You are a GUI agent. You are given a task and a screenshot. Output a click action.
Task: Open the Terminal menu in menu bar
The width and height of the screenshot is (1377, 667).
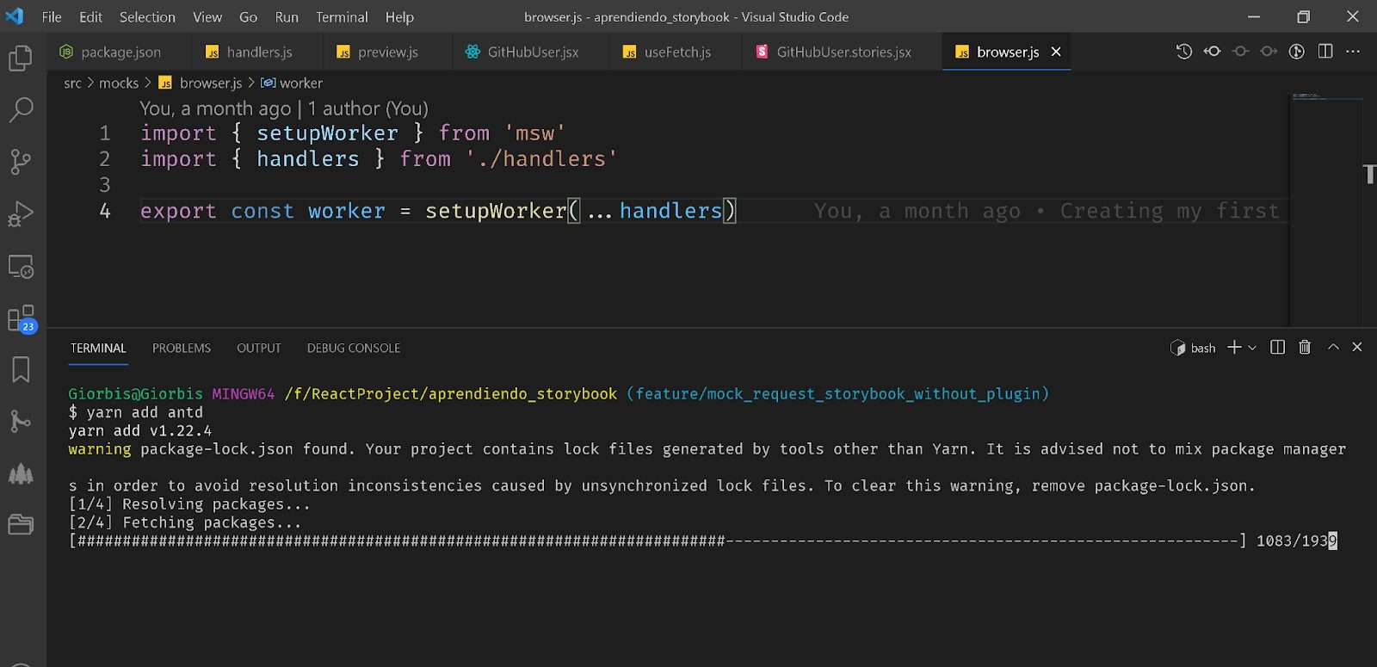pos(341,17)
